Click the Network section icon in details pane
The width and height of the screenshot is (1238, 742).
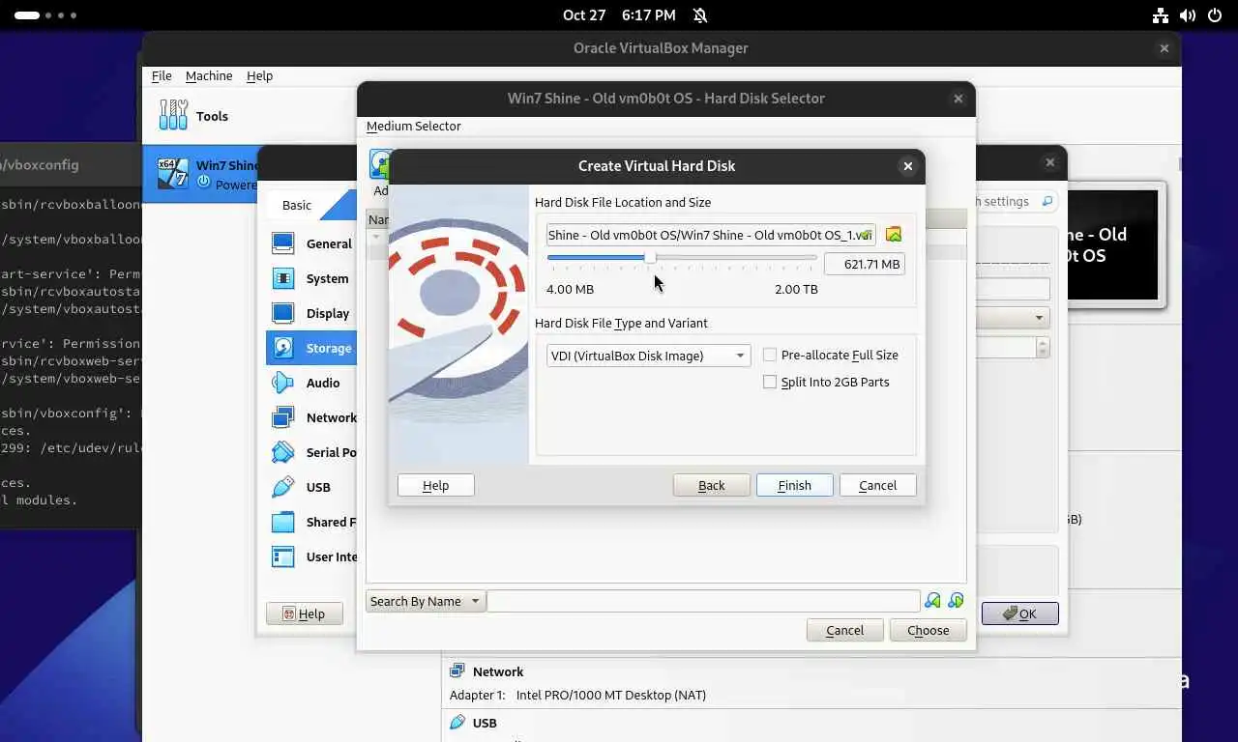[457, 671]
